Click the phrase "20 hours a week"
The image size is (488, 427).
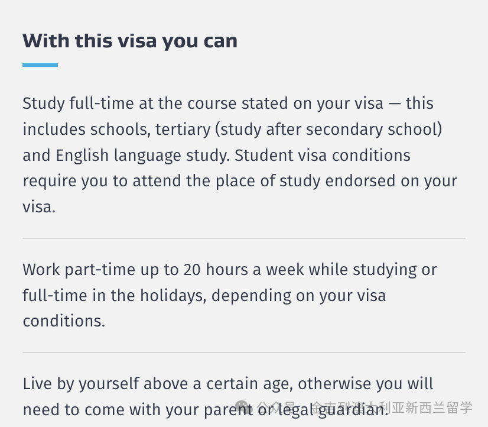tap(243, 270)
